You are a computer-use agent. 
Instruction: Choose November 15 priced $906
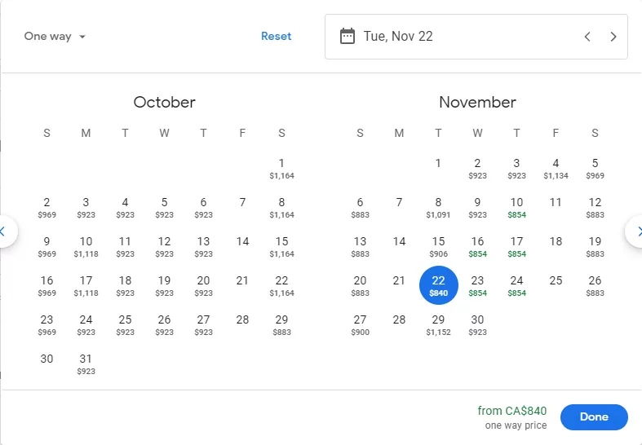438,247
